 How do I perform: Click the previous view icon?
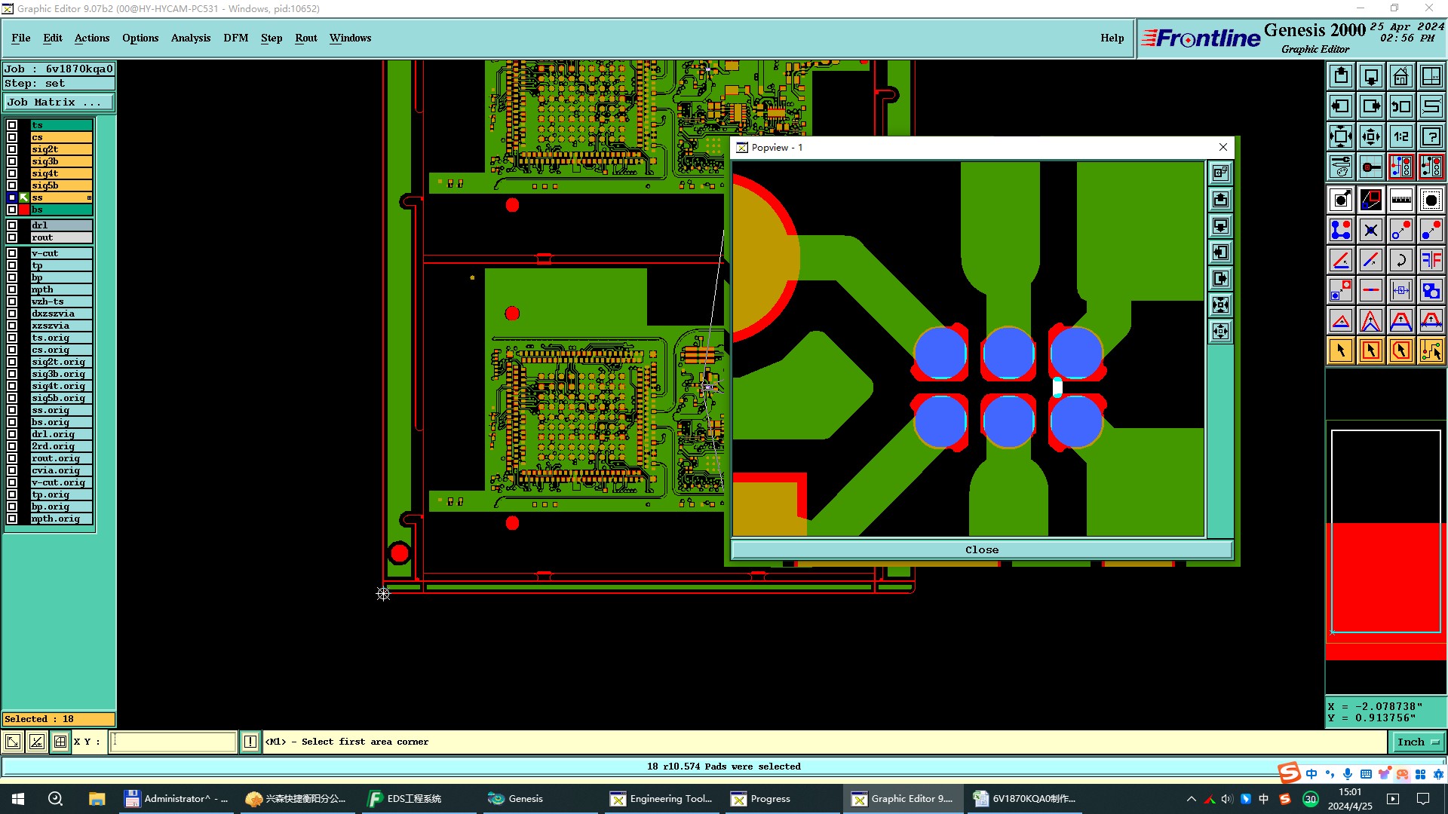(x=1401, y=106)
